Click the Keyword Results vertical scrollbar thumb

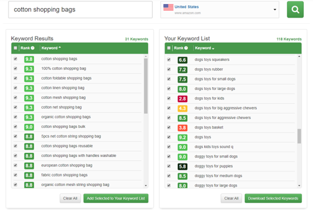click(146, 86)
